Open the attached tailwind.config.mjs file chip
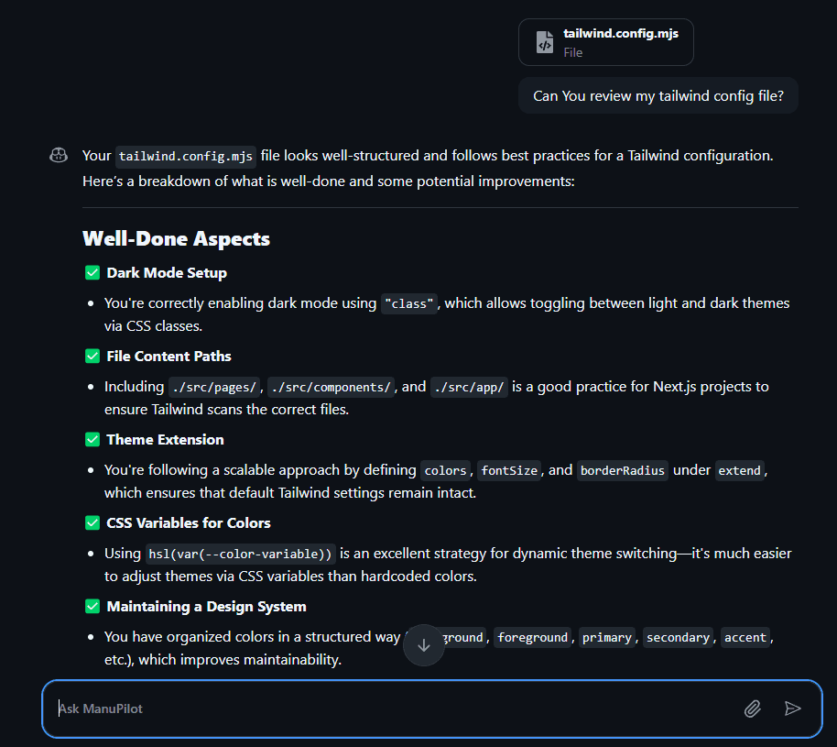The height and width of the screenshot is (747, 837). (605, 42)
